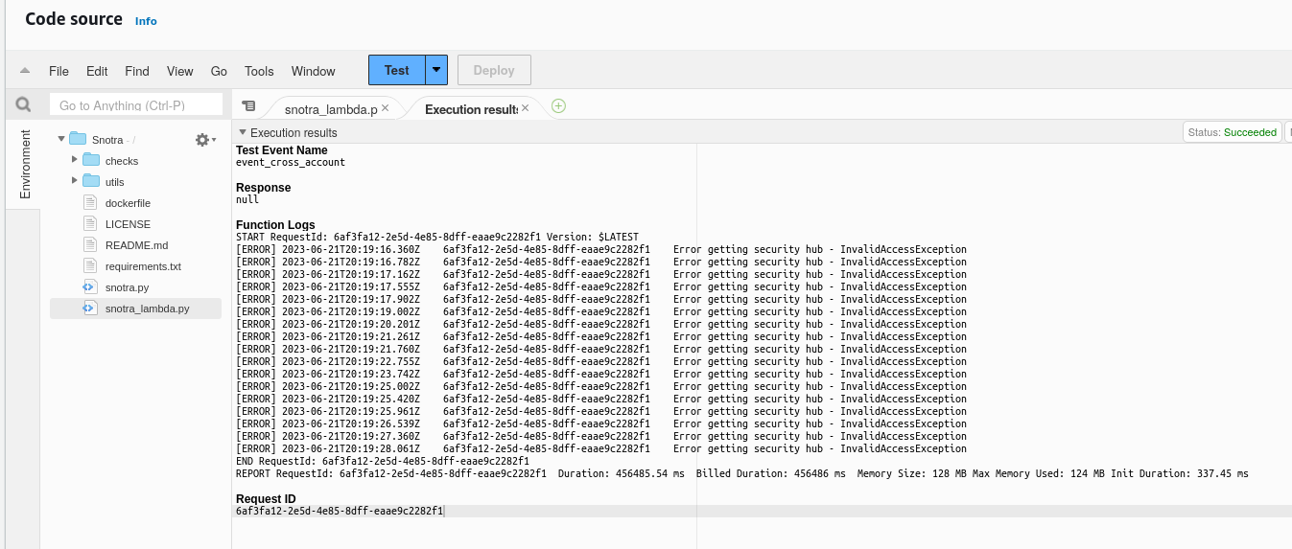Click the Go to Anything search field
Viewport: 1292px width, 549px height.
(135, 105)
